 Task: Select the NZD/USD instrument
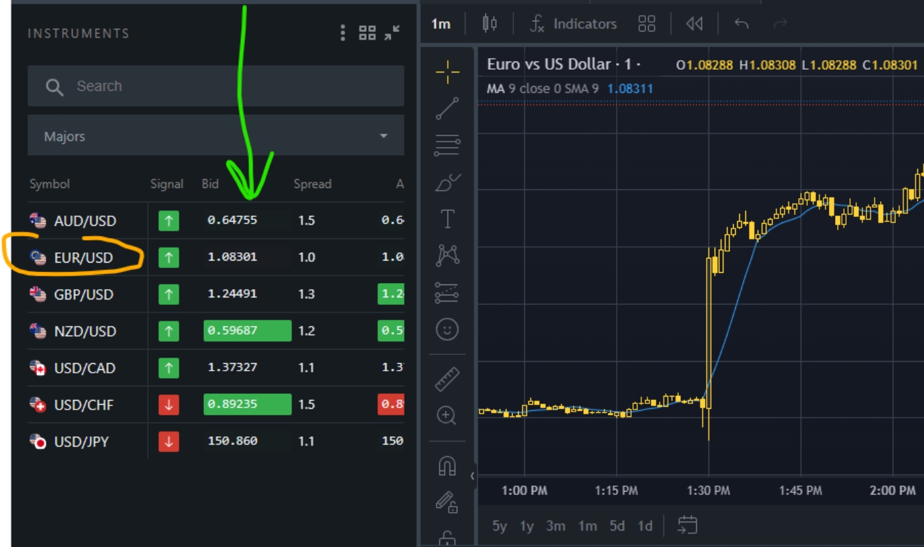85,332
